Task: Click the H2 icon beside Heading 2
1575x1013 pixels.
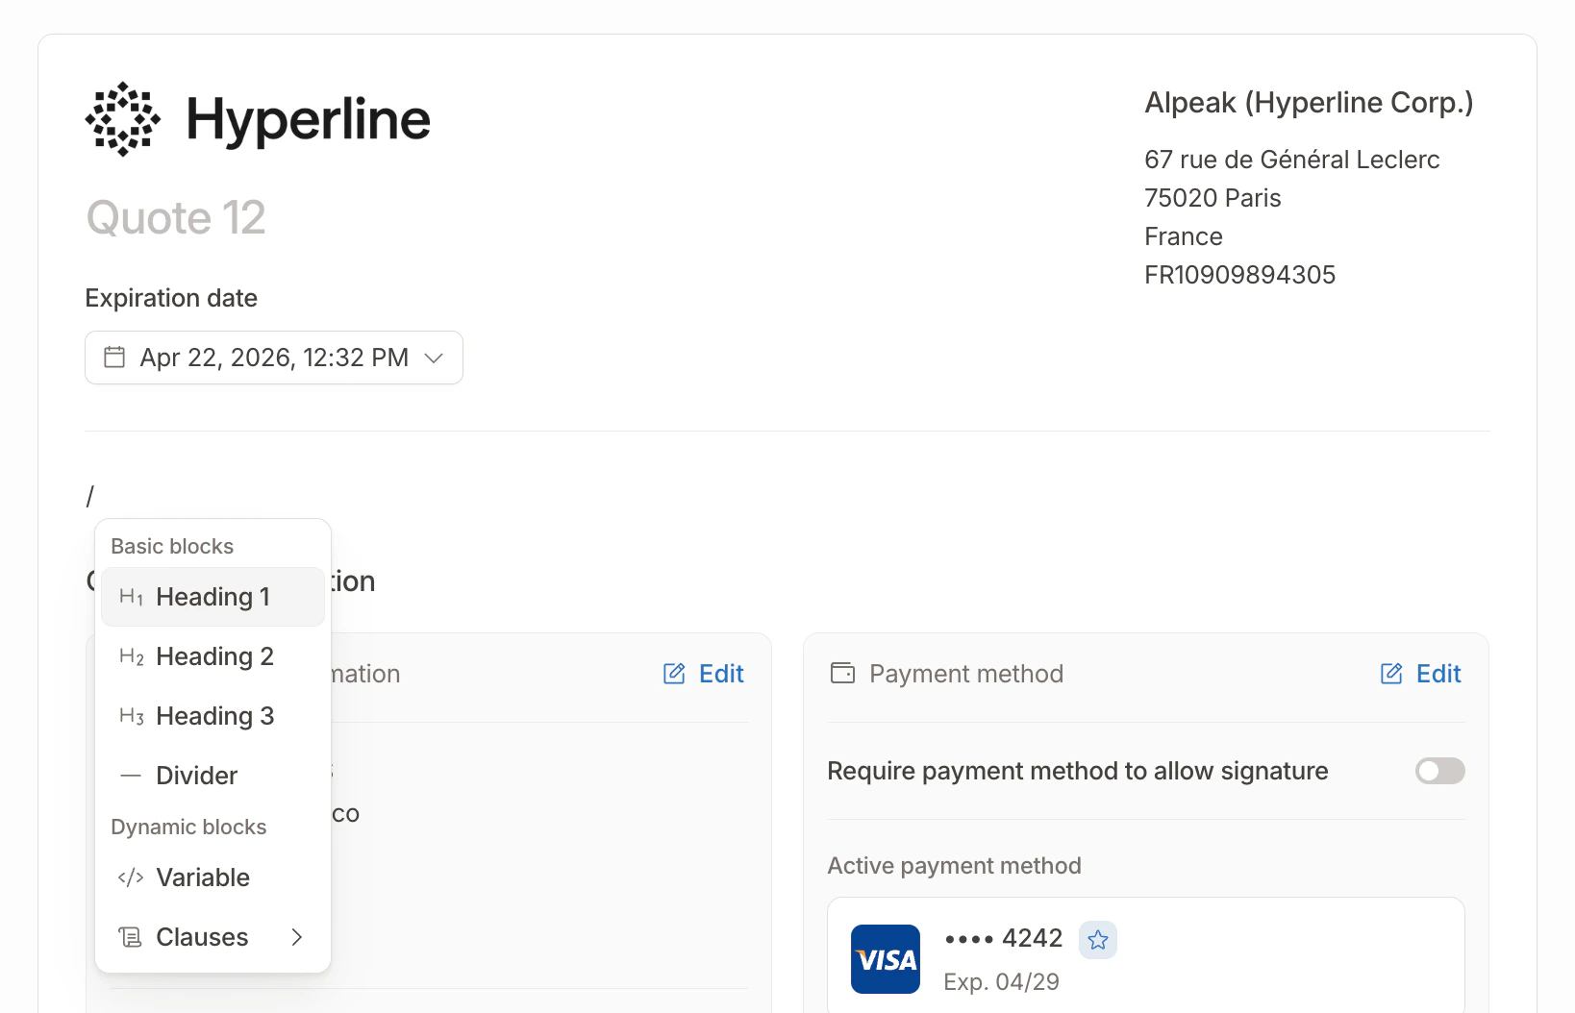Action: [x=131, y=656]
